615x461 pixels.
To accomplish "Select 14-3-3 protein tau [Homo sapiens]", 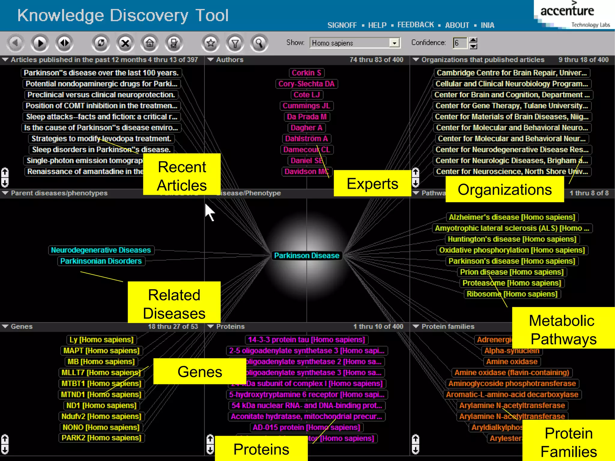I will pos(307,339).
